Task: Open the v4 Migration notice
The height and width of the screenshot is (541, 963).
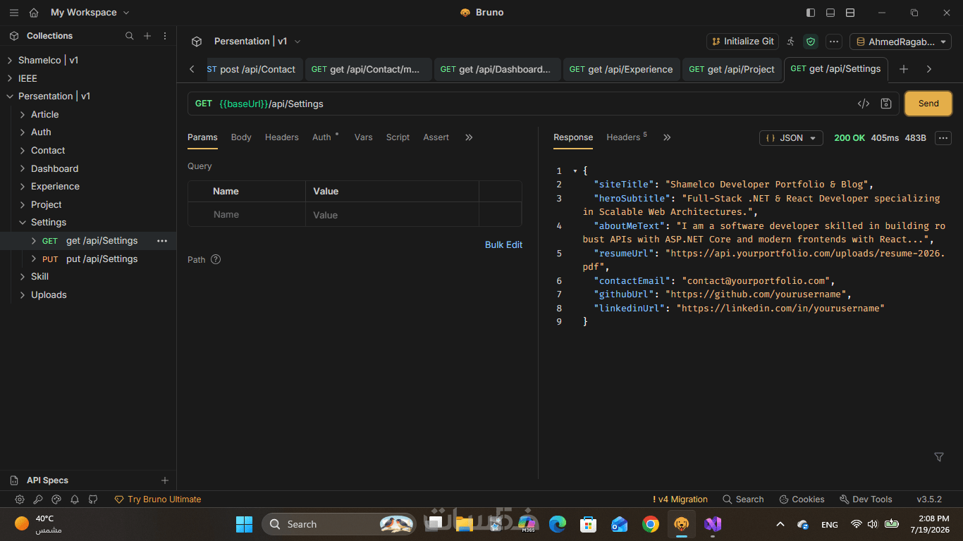Action: pos(680,499)
